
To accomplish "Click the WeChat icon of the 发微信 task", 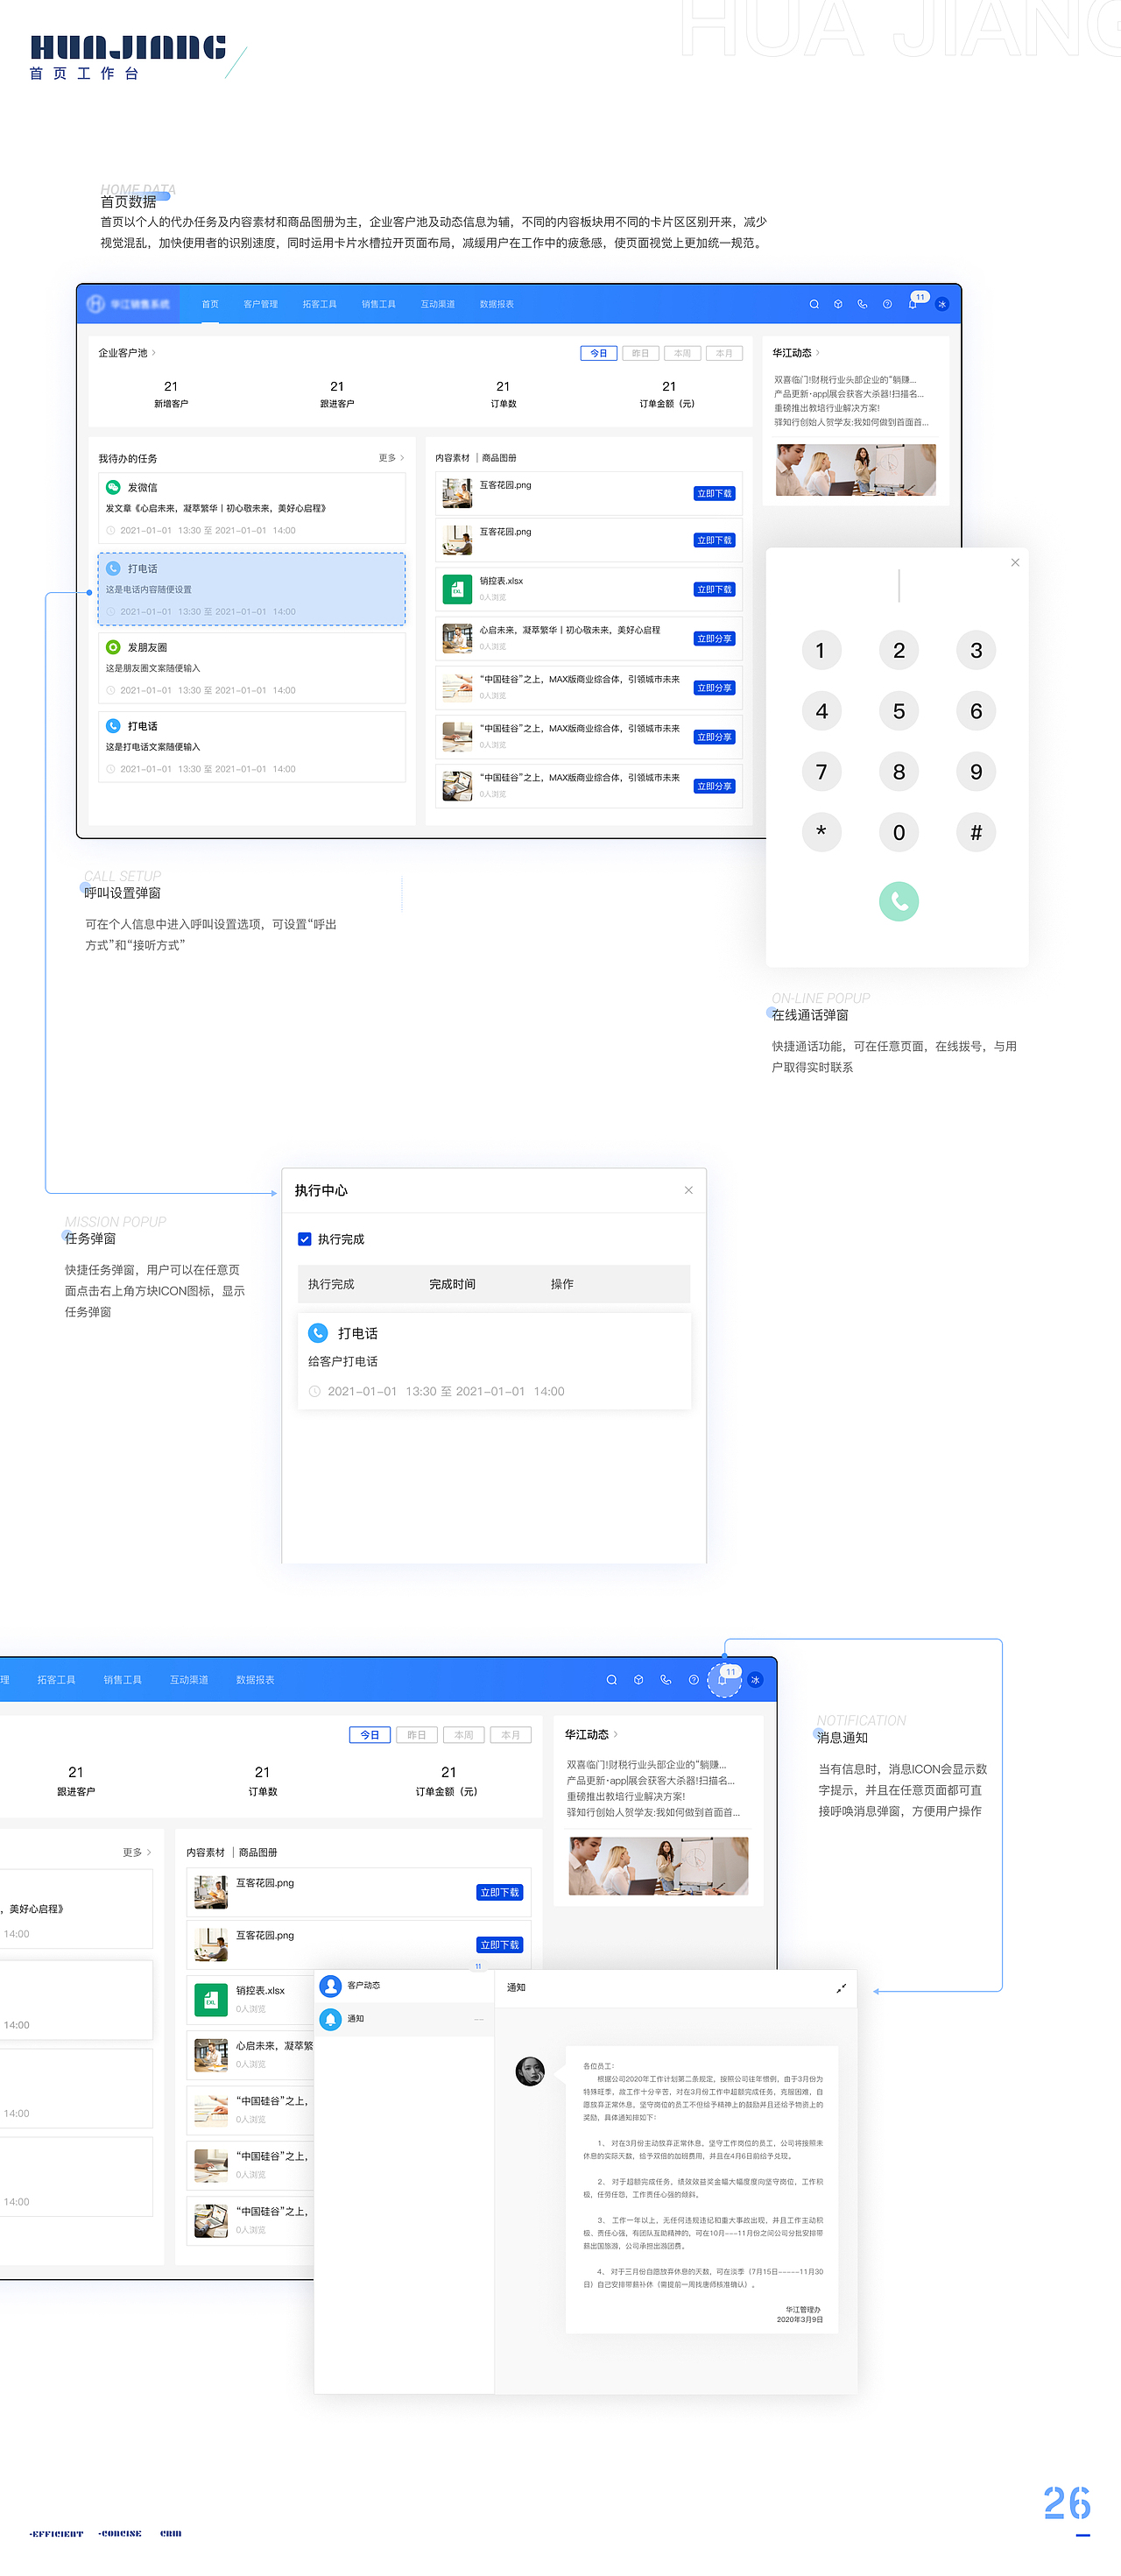I will [x=113, y=487].
